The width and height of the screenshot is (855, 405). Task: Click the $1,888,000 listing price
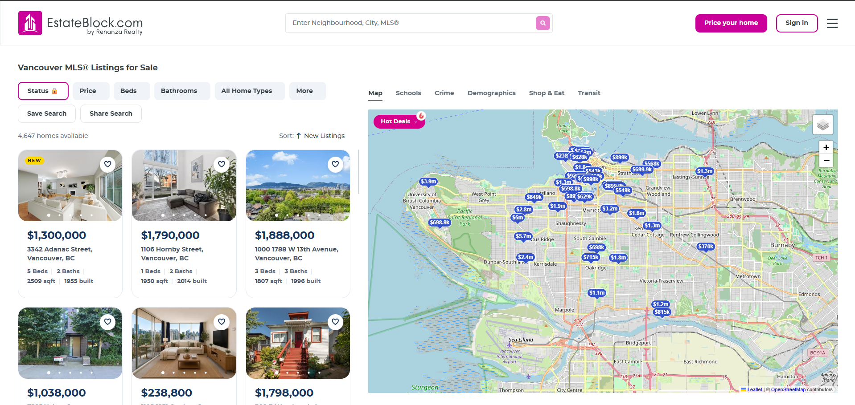[x=284, y=235]
